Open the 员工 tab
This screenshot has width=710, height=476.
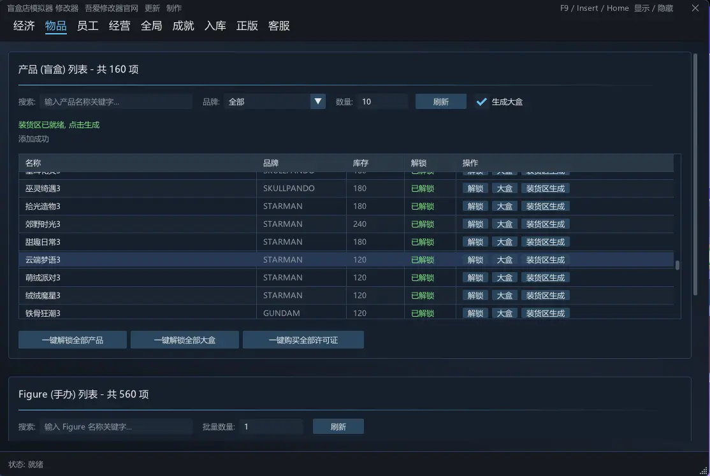[87, 26]
